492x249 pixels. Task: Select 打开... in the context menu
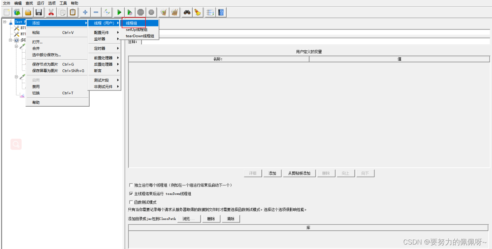[57, 42]
